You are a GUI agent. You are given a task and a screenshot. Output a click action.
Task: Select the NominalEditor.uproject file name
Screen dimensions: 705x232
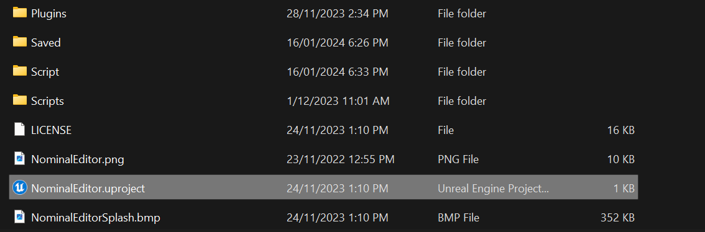tap(88, 189)
